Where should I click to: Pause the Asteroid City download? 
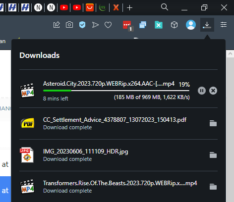[202, 91]
